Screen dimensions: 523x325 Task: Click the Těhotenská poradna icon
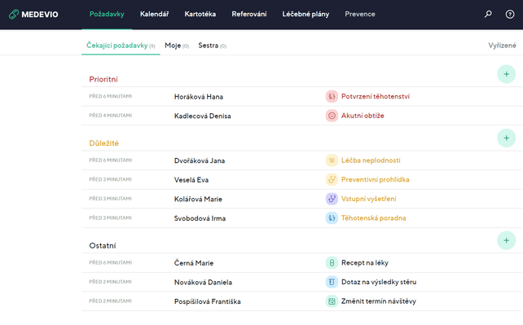point(332,218)
